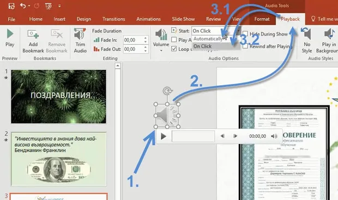Adjust the Fade In spinner arrows

coord(146,40)
